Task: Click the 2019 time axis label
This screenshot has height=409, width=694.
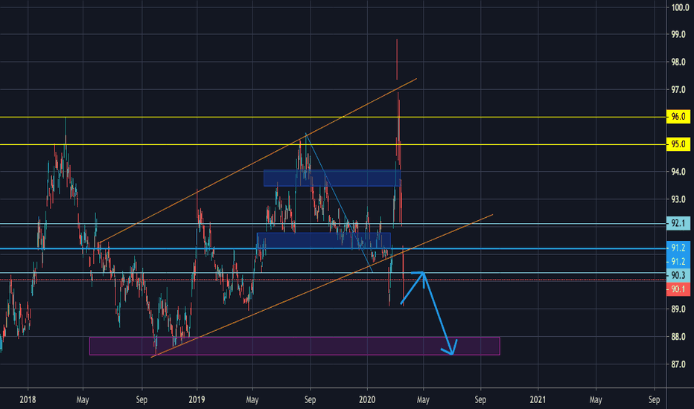Action: [x=197, y=400]
